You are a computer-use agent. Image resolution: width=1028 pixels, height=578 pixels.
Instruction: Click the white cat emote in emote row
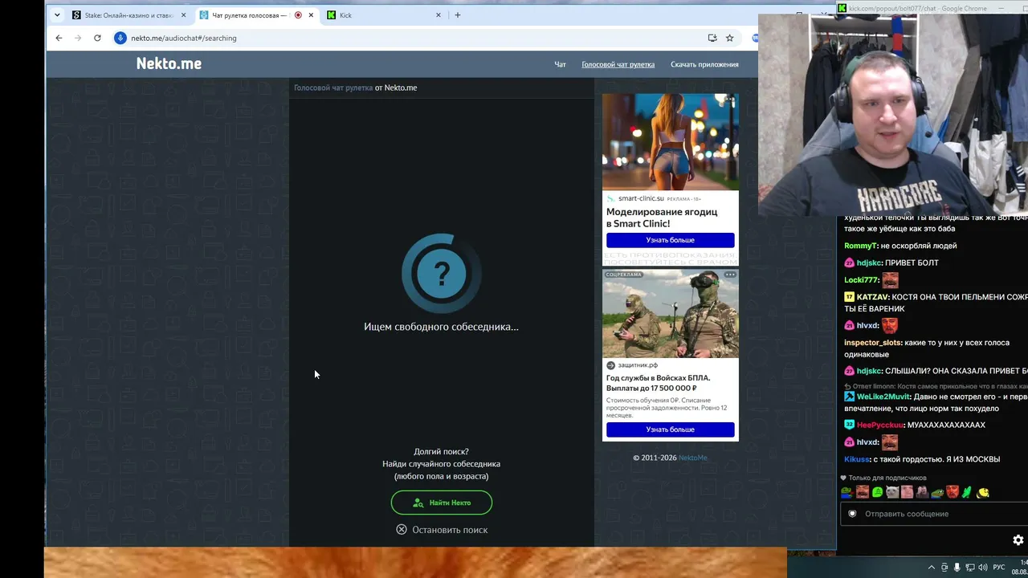(x=891, y=492)
